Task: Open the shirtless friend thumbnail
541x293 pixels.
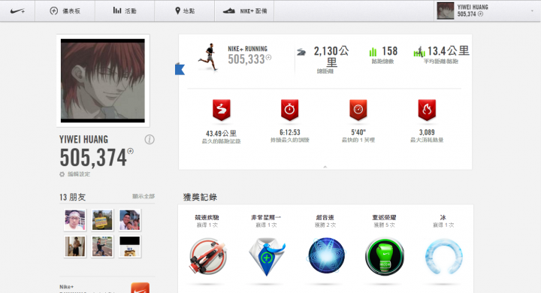Action: coord(75,246)
